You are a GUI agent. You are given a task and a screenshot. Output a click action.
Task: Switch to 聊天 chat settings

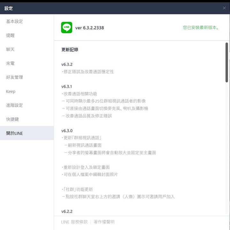click(27, 49)
